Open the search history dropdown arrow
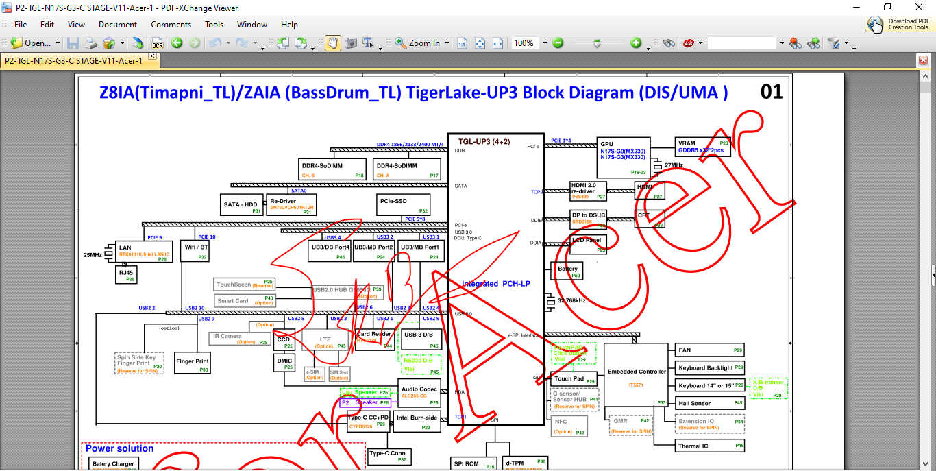936x471 pixels. click(x=781, y=43)
